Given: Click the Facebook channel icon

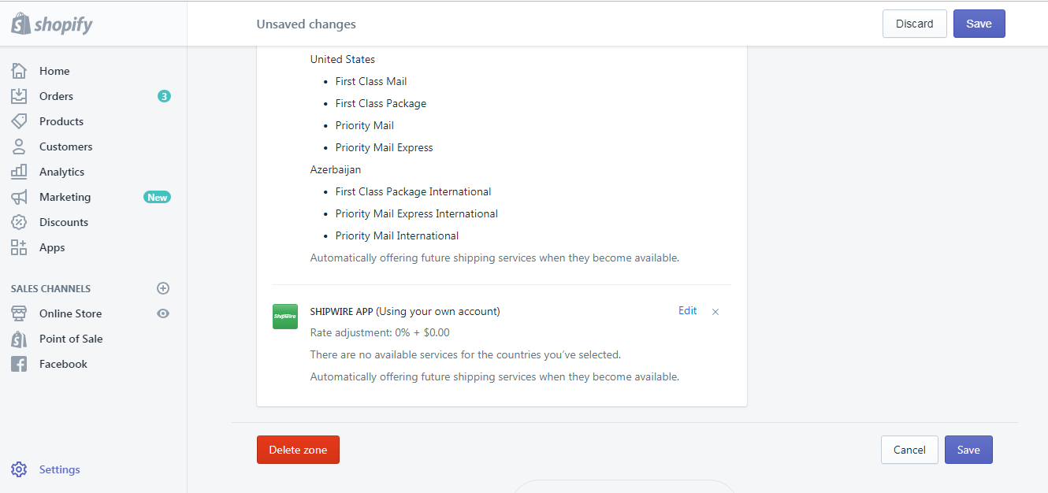Looking at the screenshot, I should pos(19,364).
